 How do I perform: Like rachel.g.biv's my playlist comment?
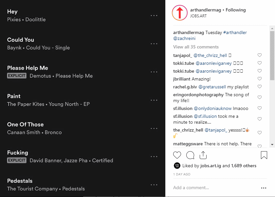pyautogui.click(x=260, y=87)
